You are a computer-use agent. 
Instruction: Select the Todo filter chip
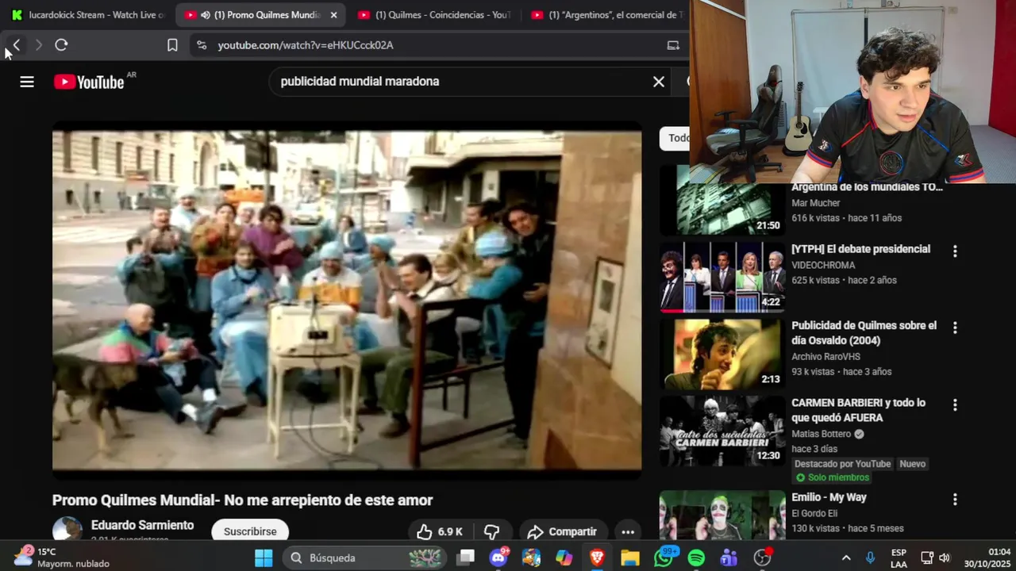pos(675,138)
